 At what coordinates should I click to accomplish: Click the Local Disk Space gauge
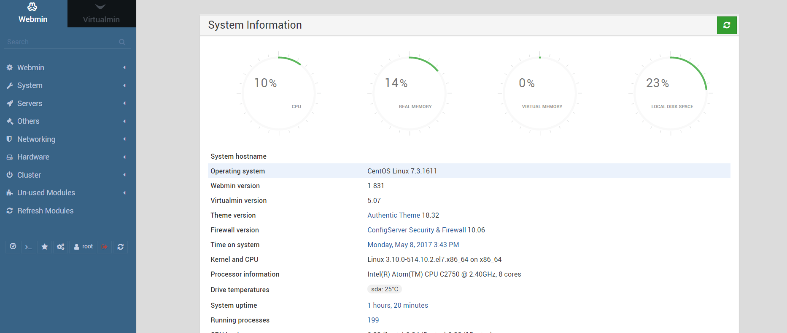coord(670,93)
